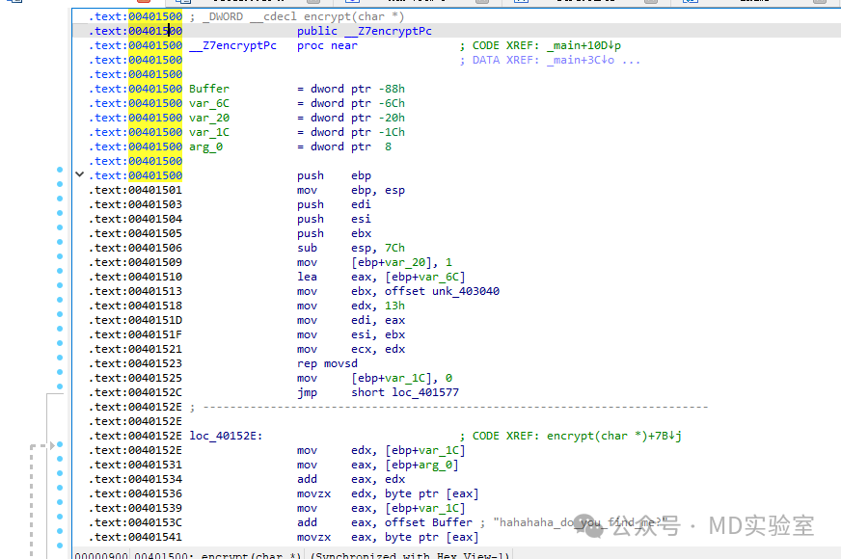Toggle breakpoint dot beside address 00401536
This screenshot has width=841, height=559.
[x=60, y=488]
